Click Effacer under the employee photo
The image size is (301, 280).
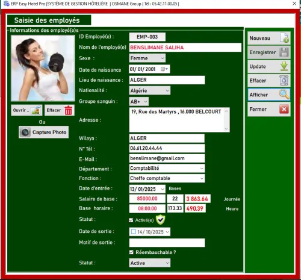pos(60,110)
